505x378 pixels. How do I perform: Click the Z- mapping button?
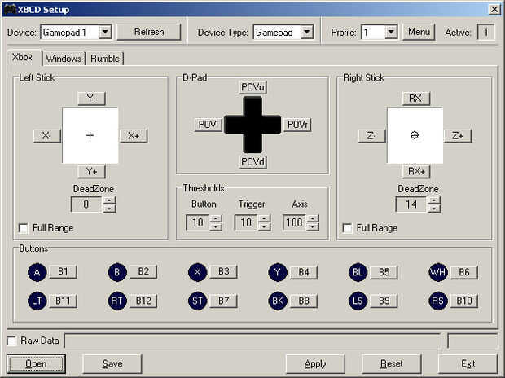click(x=371, y=136)
